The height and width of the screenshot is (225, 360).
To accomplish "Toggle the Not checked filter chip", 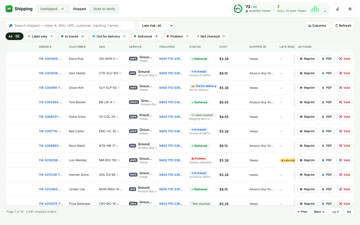I will point(211,36).
